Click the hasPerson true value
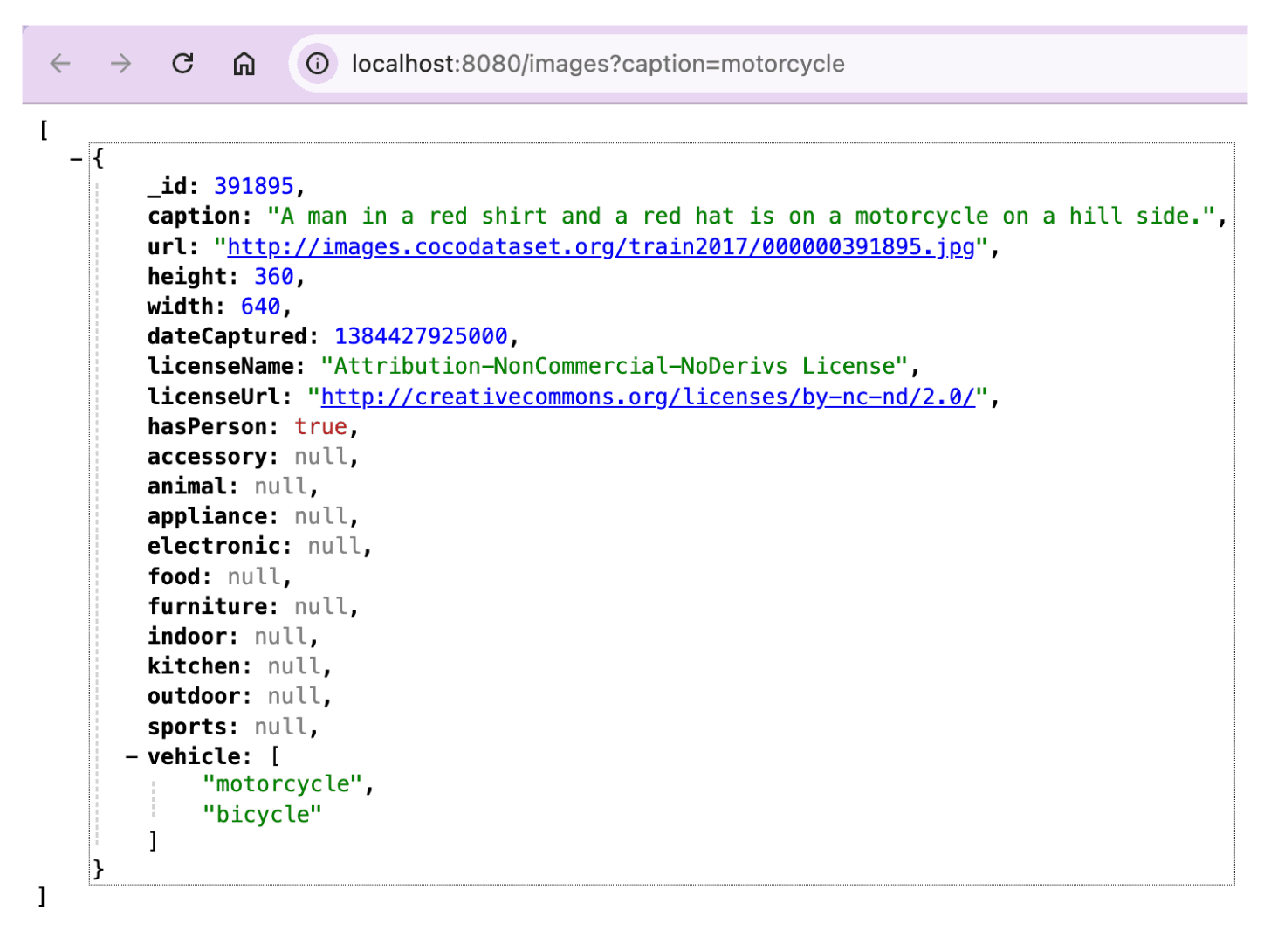This screenshot has height=931, width=1278. pos(320,427)
